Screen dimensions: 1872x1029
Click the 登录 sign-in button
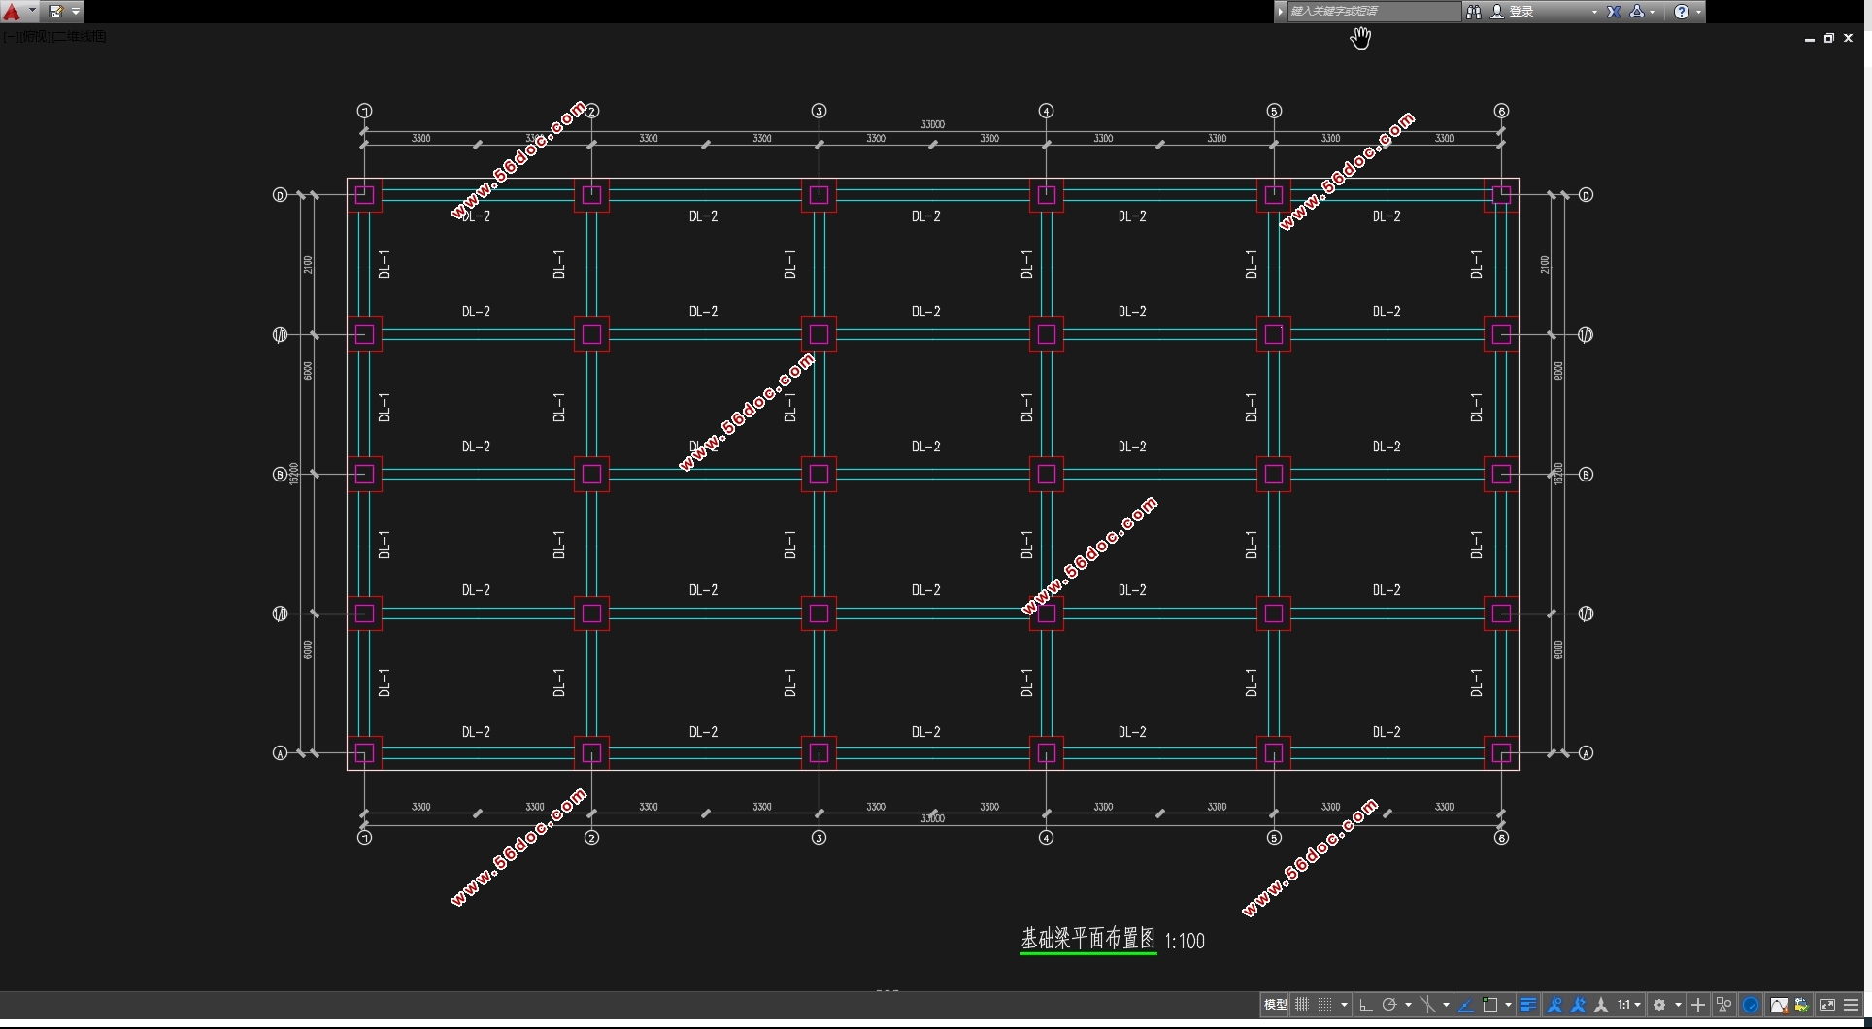click(1513, 12)
